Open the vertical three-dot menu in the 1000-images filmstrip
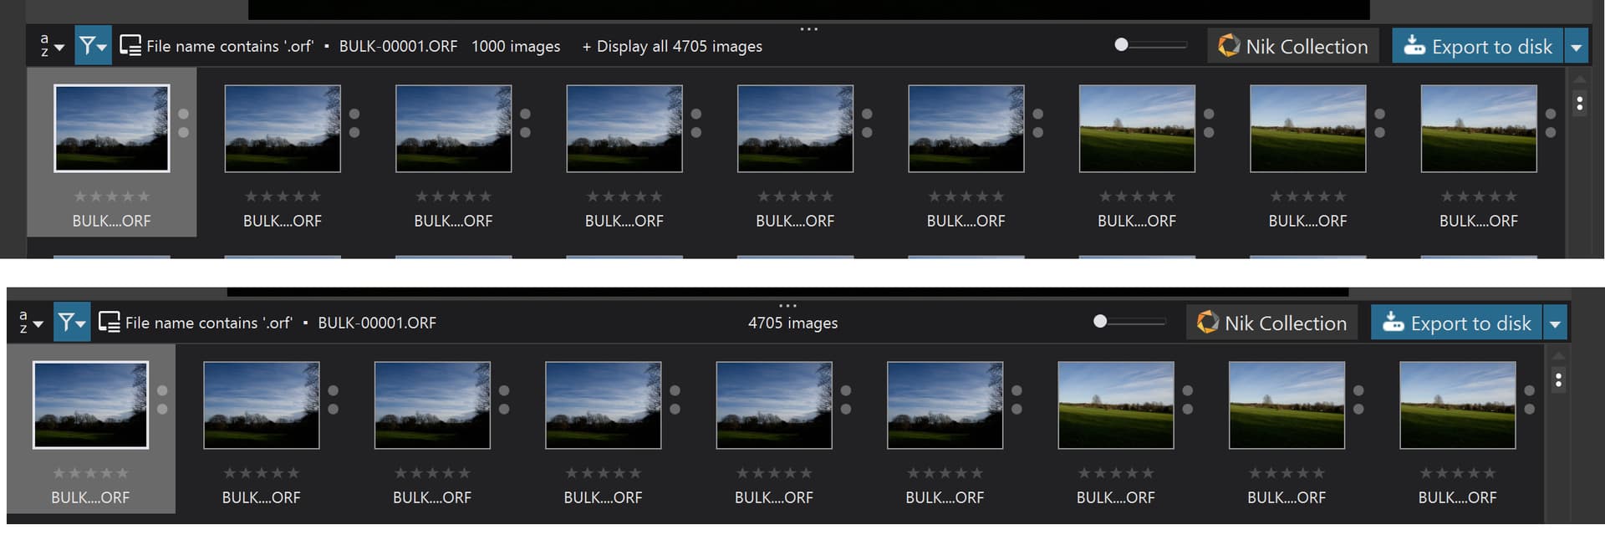This screenshot has height=550, width=1605. click(1579, 104)
